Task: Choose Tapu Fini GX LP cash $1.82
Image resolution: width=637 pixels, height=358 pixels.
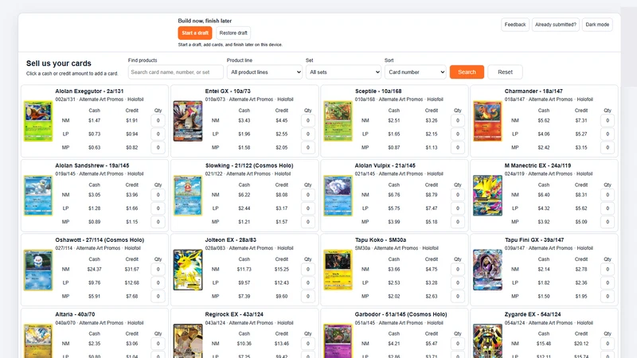Action: point(544,283)
